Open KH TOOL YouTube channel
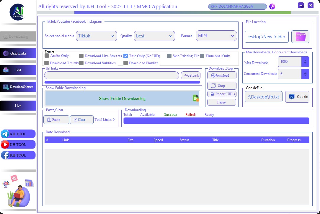This screenshot has height=214, width=320. (18, 144)
